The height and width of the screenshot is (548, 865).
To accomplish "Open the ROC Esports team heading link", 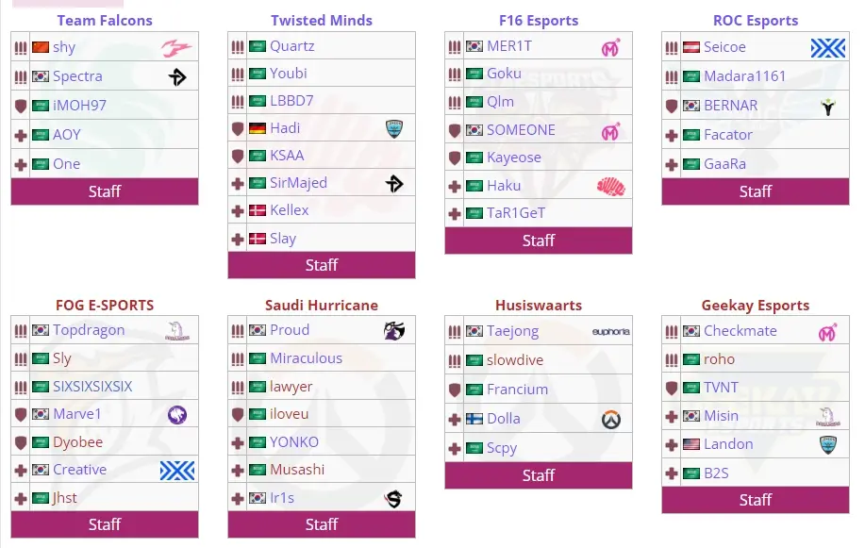I will click(x=756, y=20).
